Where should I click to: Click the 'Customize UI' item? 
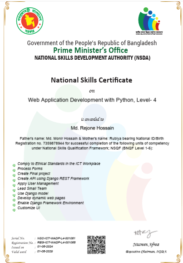point(29,208)
